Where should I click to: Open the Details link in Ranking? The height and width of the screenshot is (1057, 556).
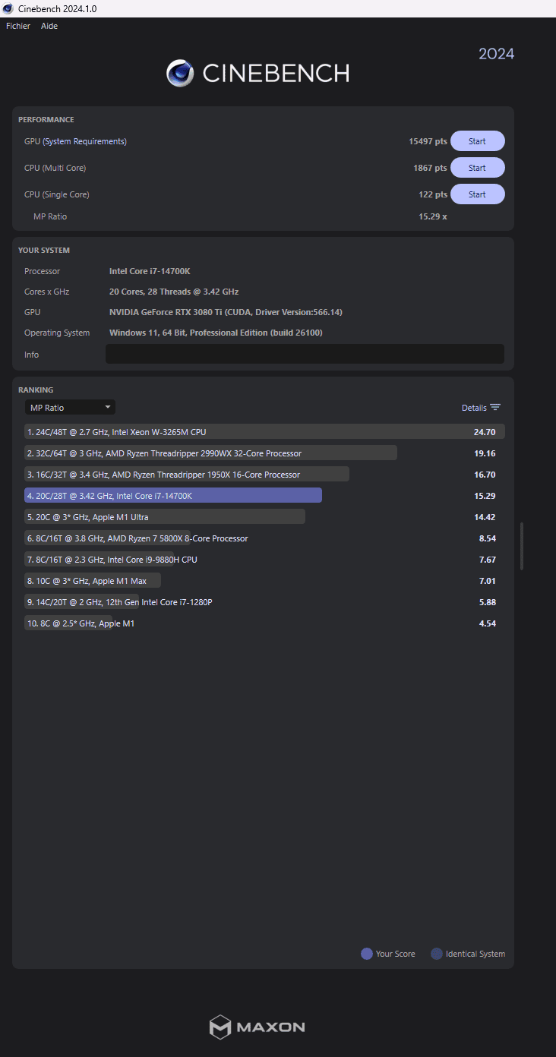(474, 408)
